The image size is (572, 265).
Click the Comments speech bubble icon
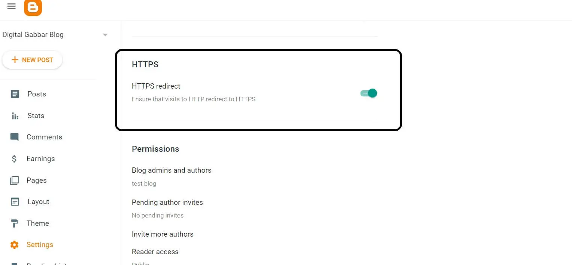click(15, 137)
